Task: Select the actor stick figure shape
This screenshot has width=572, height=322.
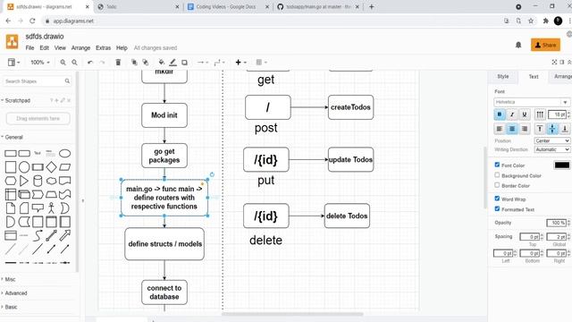Action: (x=52, y=208)
